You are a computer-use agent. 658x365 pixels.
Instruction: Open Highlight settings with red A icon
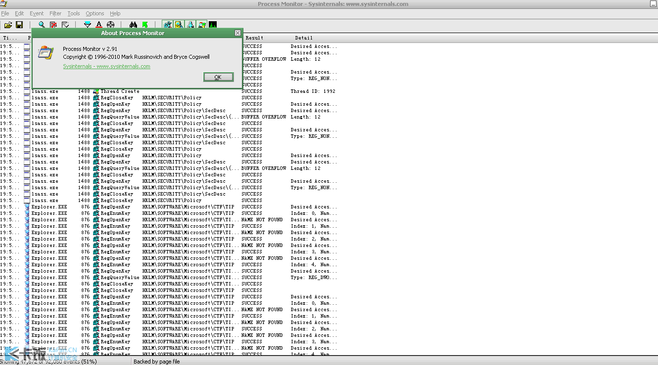pyautogui.click(x=99, y=25)
